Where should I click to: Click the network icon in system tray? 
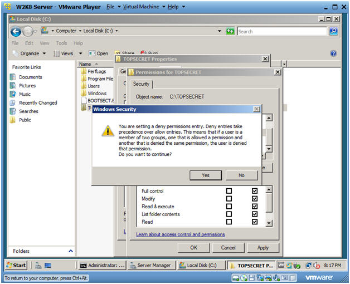click(x=309, y=266)
